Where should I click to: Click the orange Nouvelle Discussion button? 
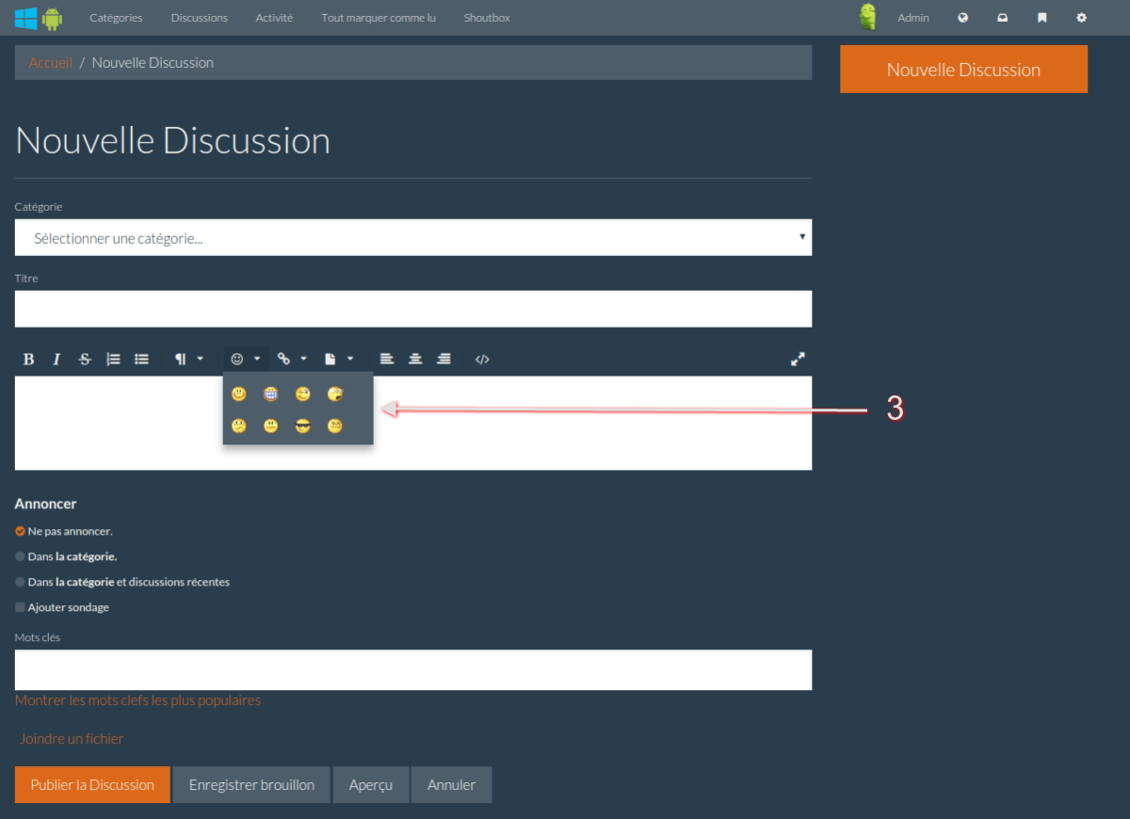pyautogui.click(x=963, y=70)
